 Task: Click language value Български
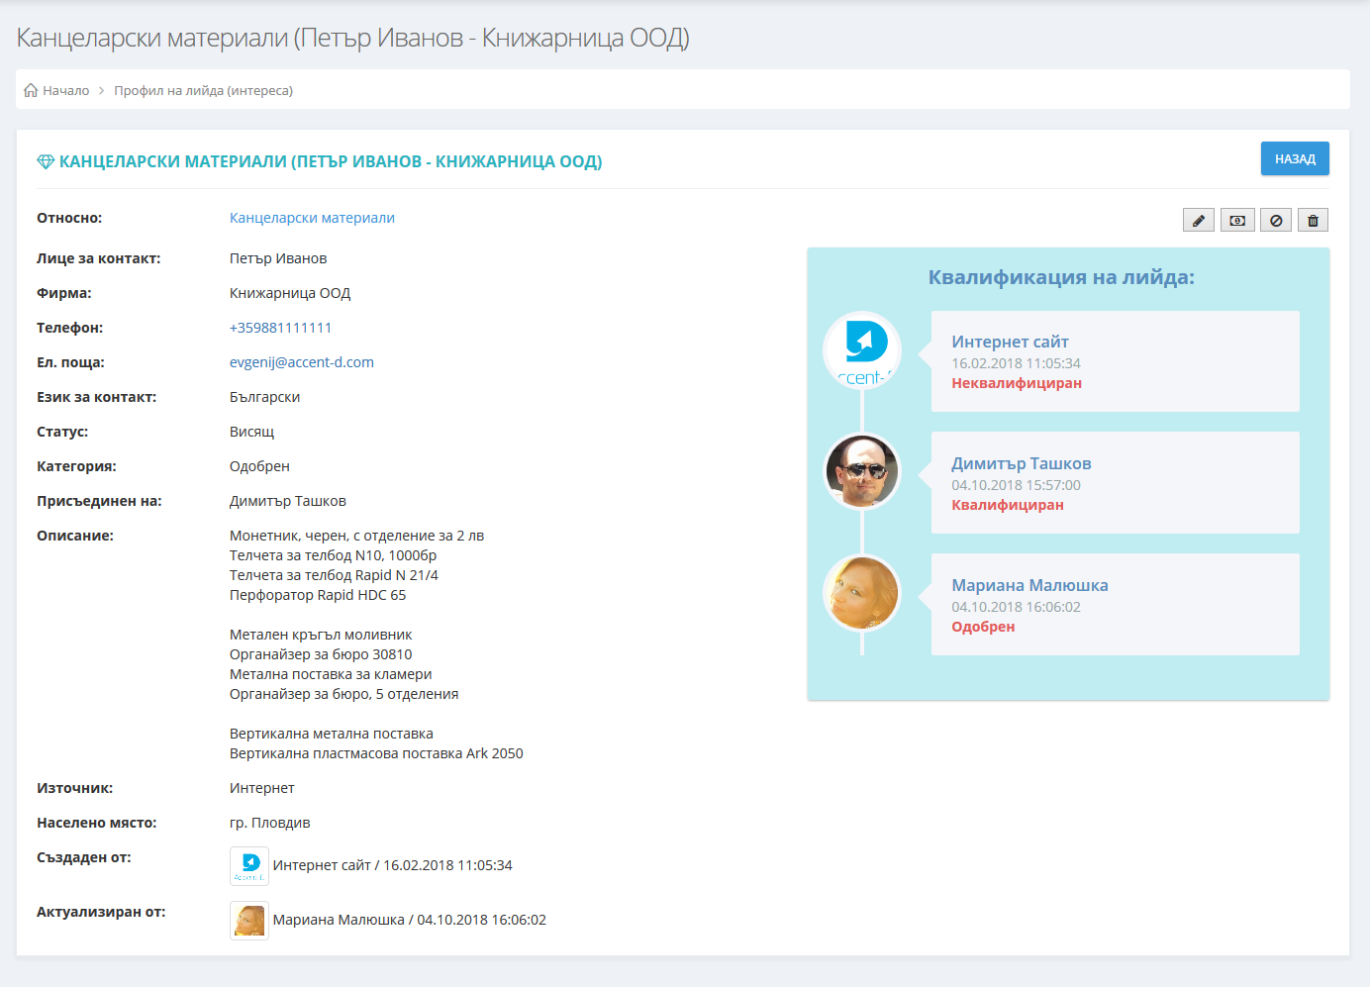click(264, 397)
